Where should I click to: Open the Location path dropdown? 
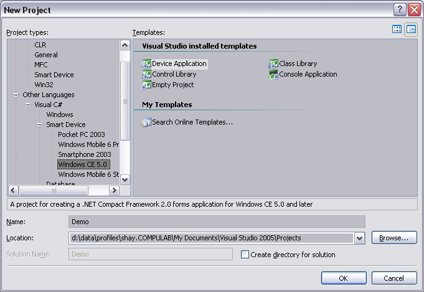pyautogui.click(x=360, y=238)
